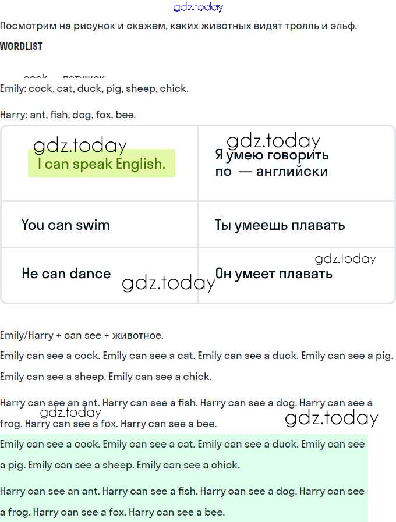Image resolution: width=396 pixels, height=522 pixels.
Task: Click the 'Emily: cock, cat, duck' word list line
Action: [x=94, y=89]
